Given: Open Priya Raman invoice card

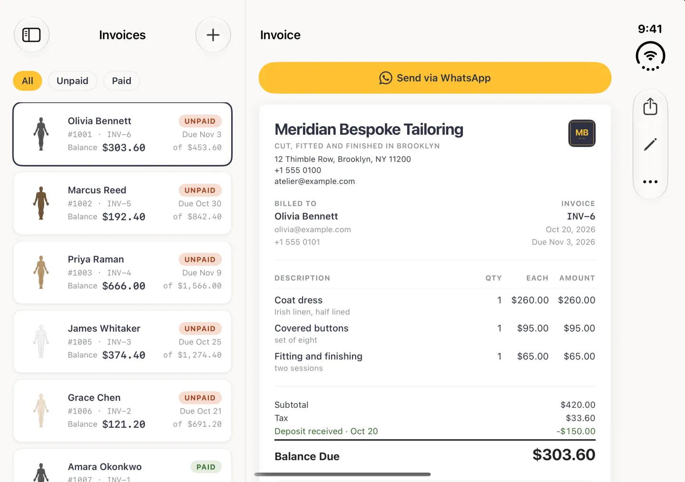Looking at the screenshot, I should coord(122,272).
